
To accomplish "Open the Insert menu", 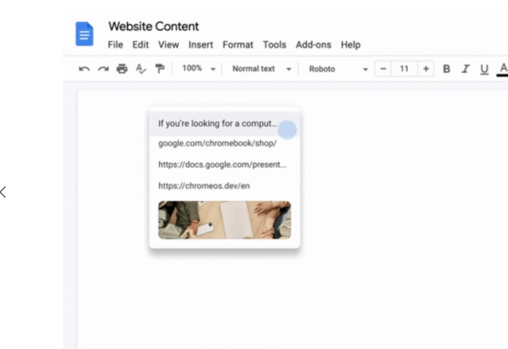I will pos(201,45).
